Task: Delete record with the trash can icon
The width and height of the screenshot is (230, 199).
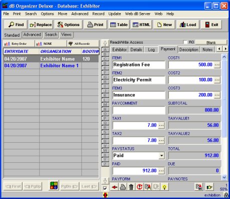Action: pos(131,187)
